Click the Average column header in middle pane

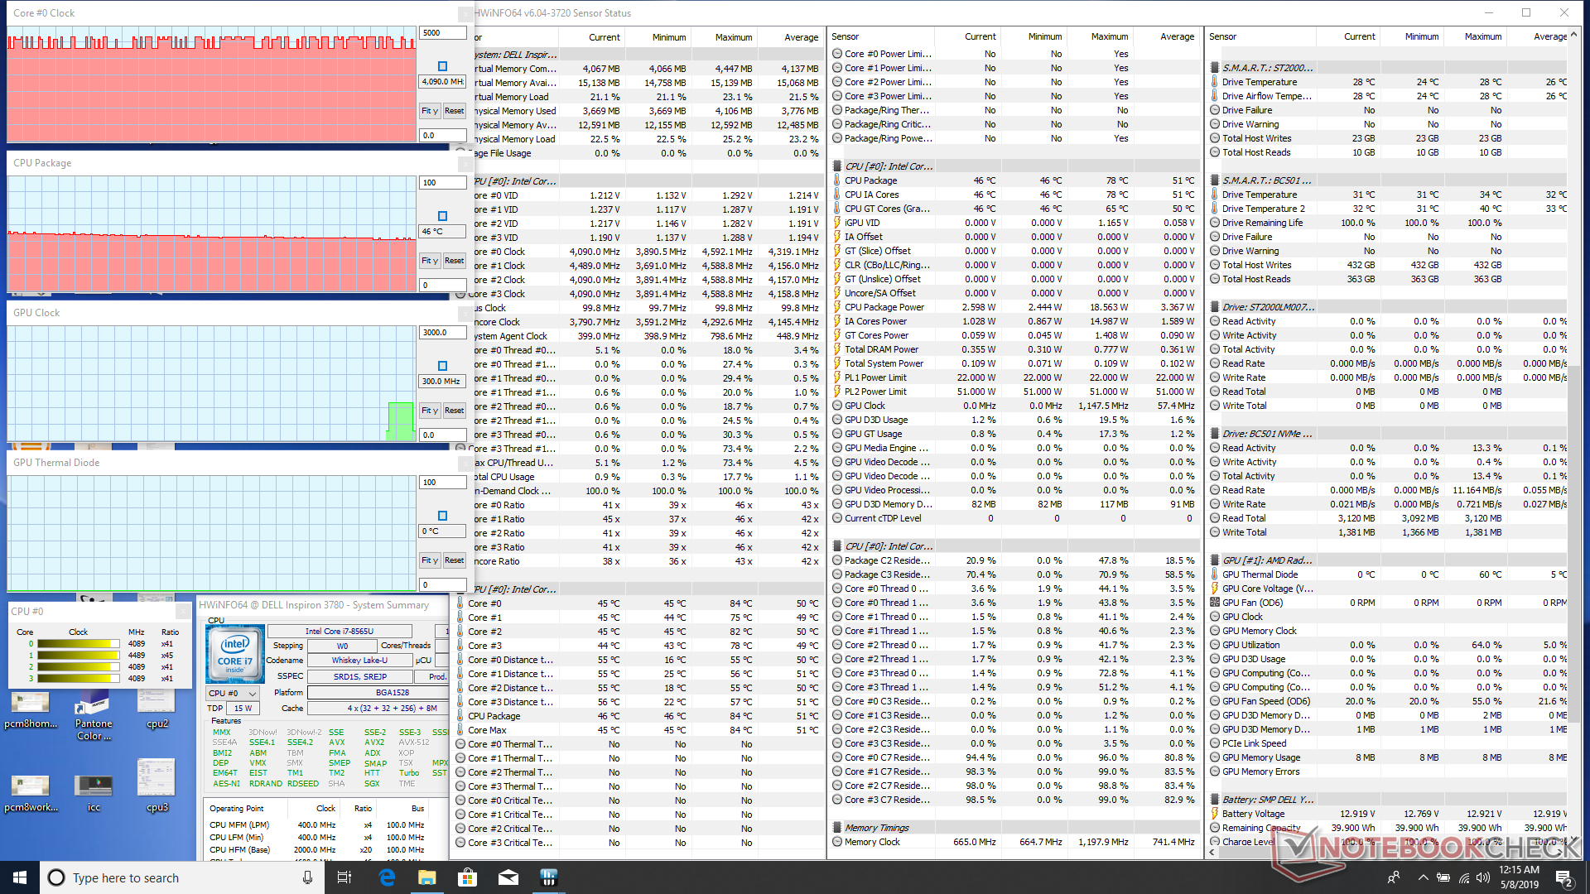point(1177,36)
